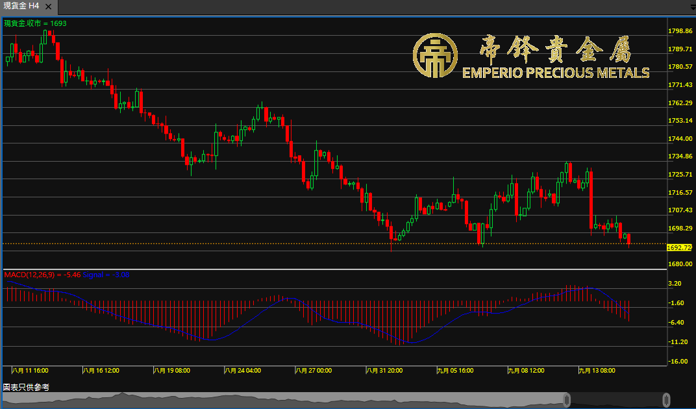Grab the right handle of range slider
The height and width of the screenshot is (409, 696).
click(x=666, y=399)
